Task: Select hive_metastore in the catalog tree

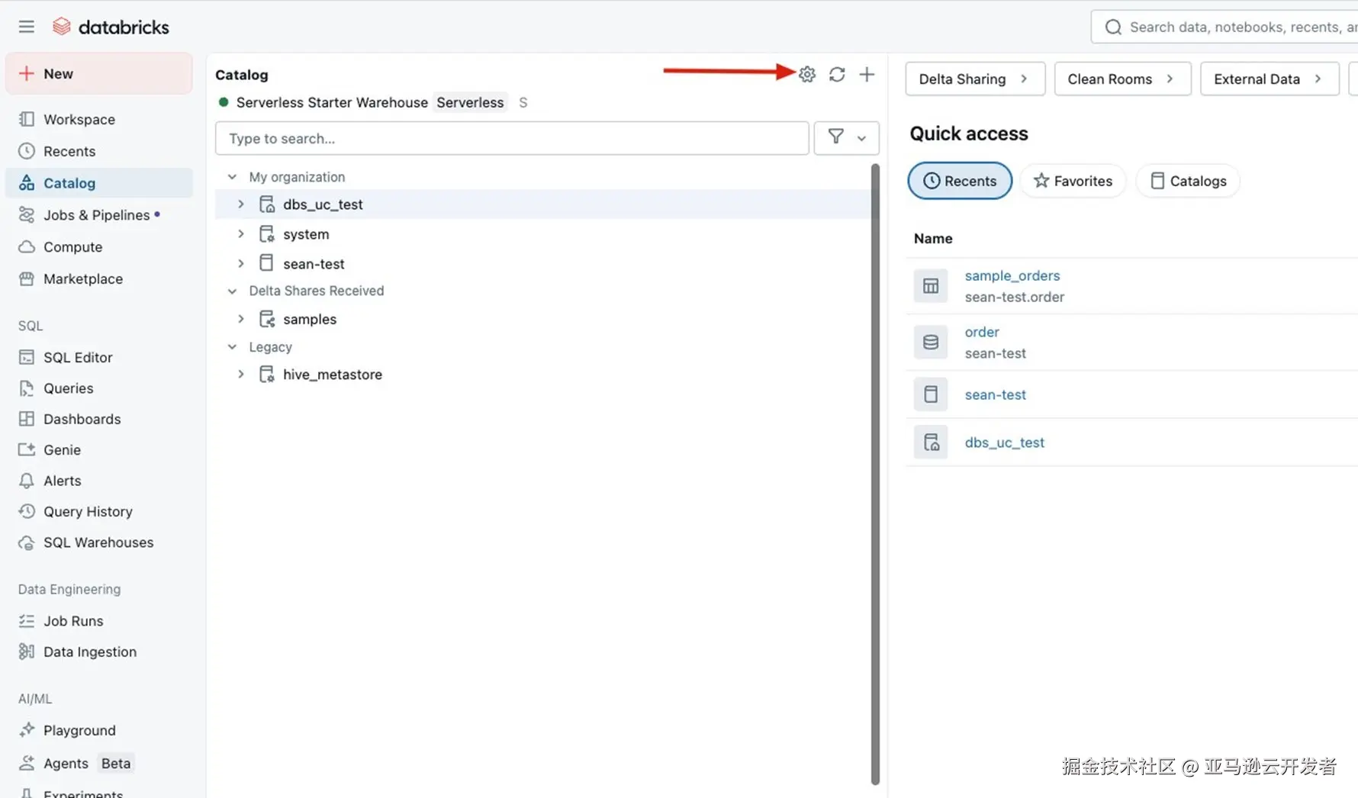Action: pyautogui.click(x=333, y=375)
